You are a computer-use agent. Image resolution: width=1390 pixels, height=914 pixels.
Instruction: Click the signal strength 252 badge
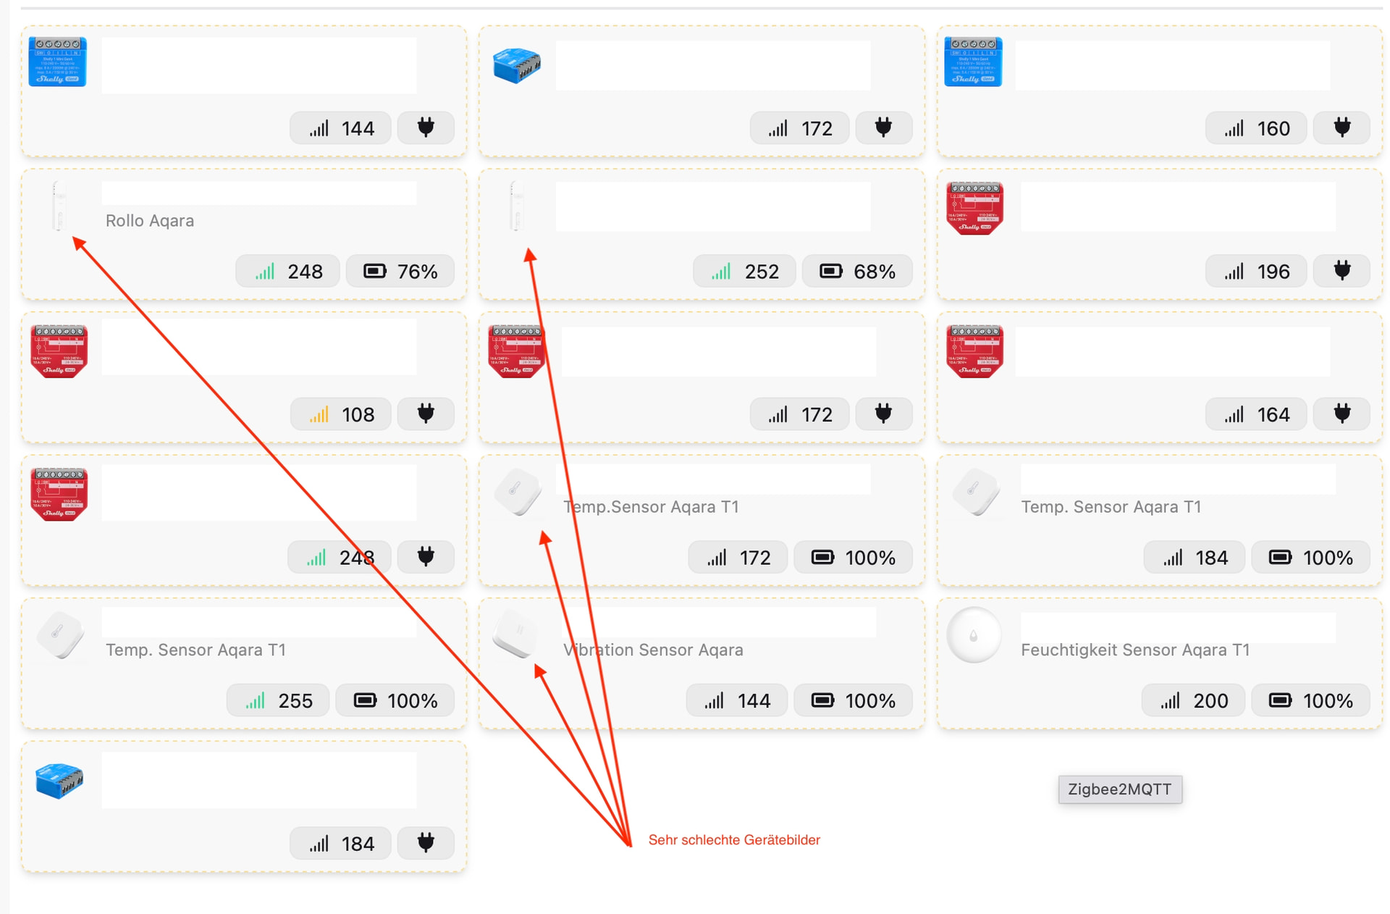744,272
